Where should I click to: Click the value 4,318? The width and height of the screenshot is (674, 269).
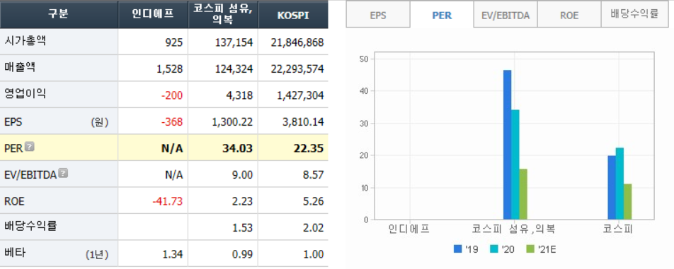(x=239, y=95)
